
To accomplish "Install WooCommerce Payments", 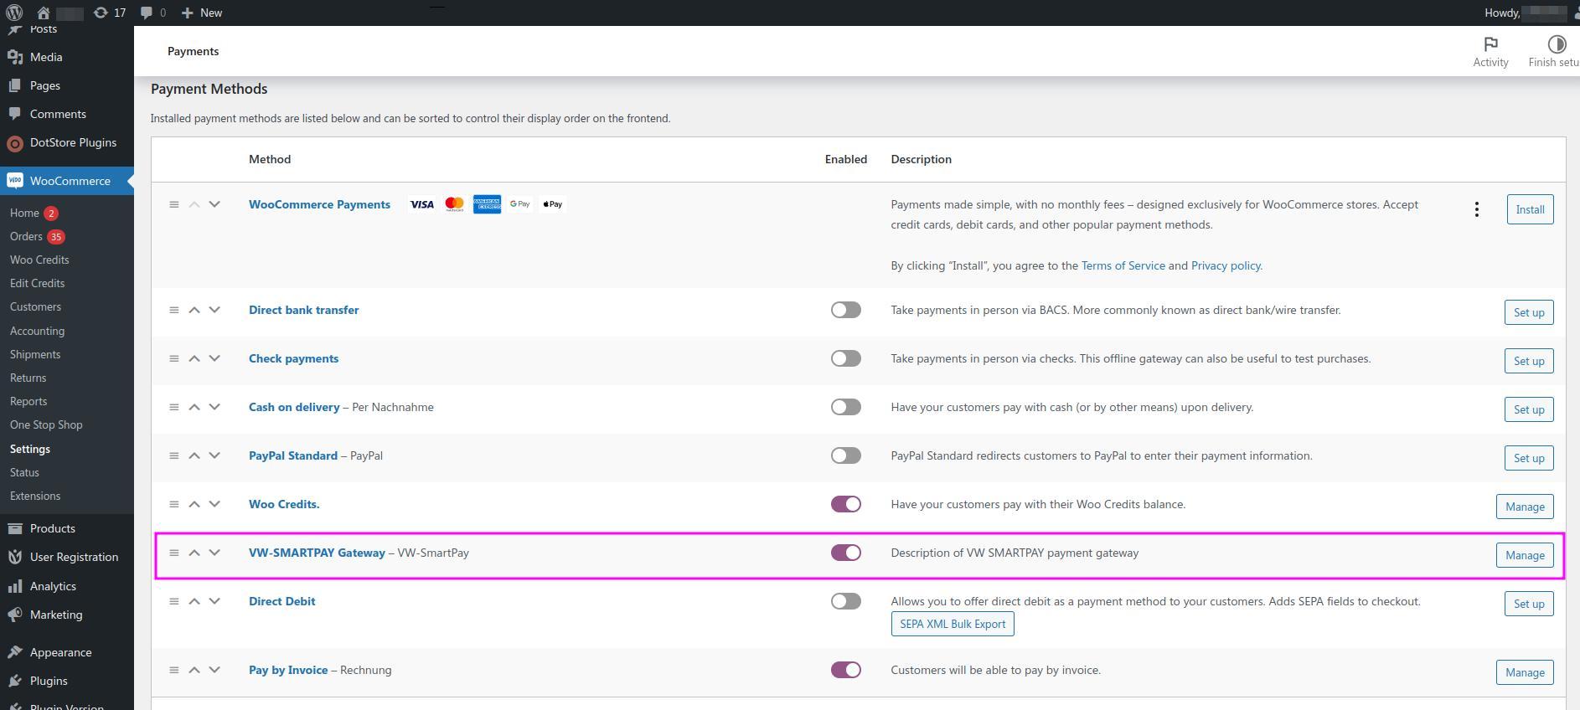I will (x=1530, y=209).
